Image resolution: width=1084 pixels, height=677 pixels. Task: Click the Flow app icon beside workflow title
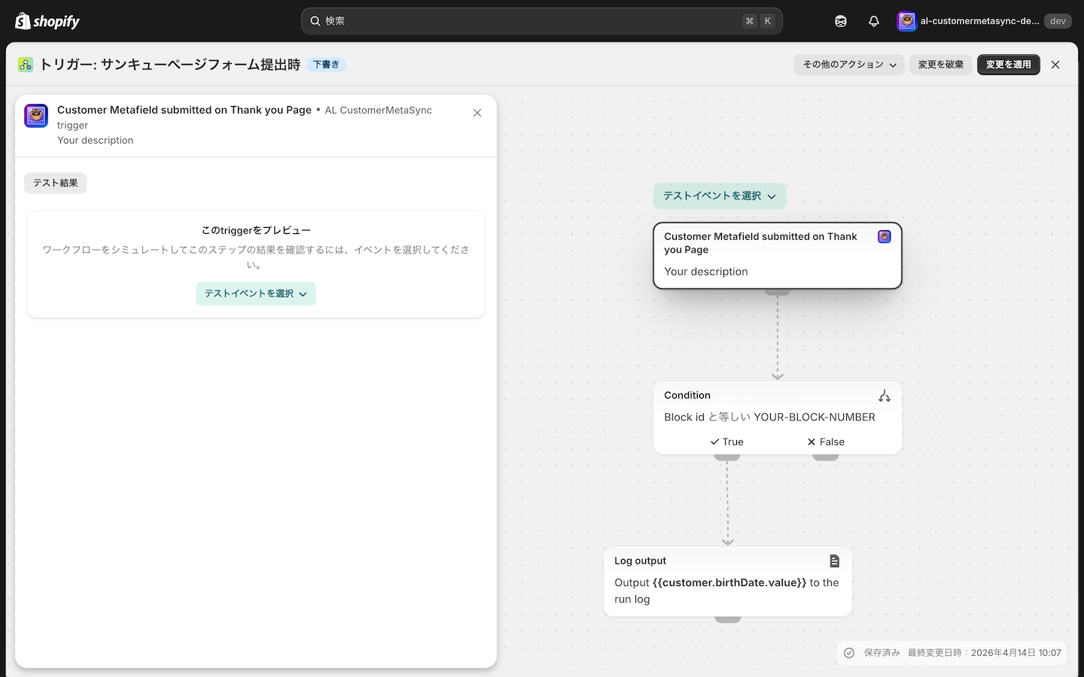point(26,65)
